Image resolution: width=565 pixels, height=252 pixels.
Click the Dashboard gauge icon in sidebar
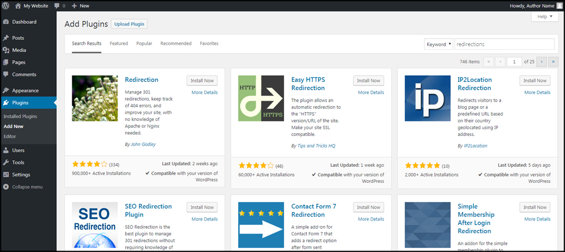[6, 22]
